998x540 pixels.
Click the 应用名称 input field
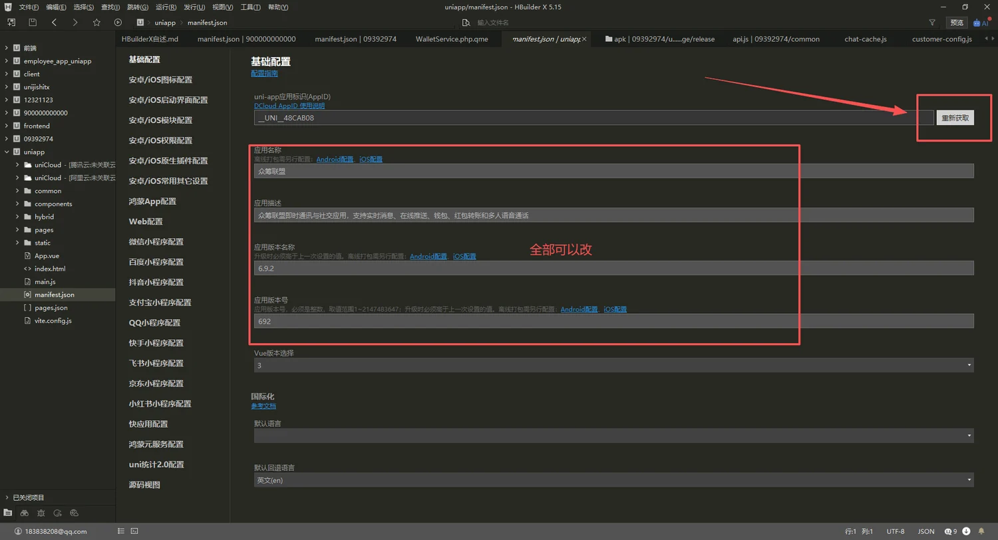click(613, 171)
